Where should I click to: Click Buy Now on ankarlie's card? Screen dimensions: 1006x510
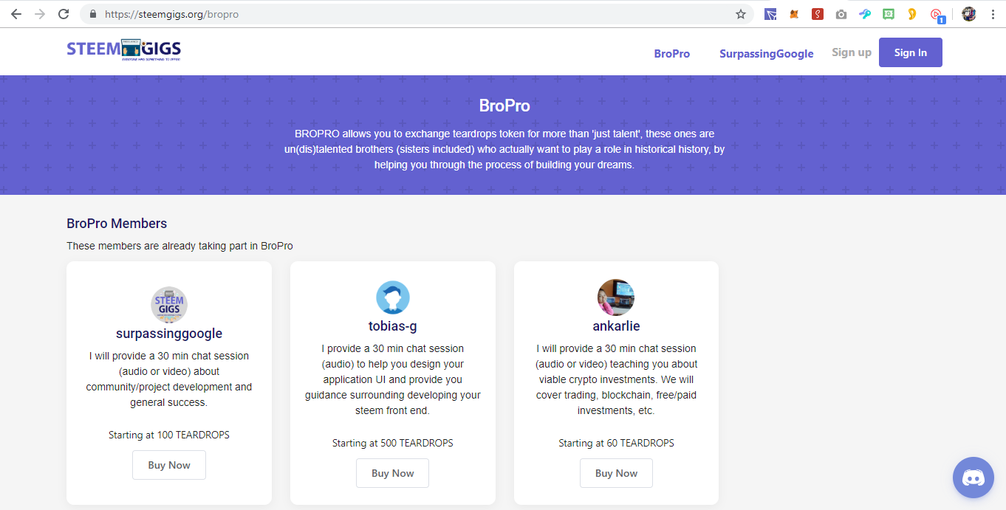click(x=616, y=473)
